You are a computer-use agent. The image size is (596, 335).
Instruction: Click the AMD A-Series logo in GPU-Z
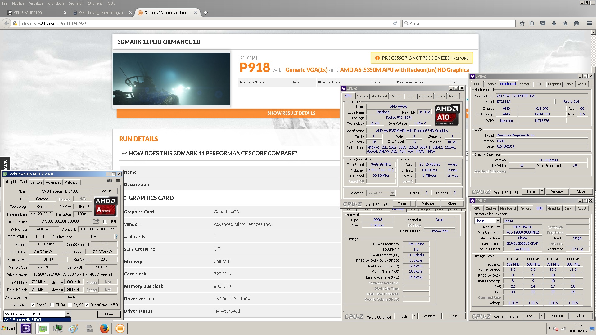(106, 206)
